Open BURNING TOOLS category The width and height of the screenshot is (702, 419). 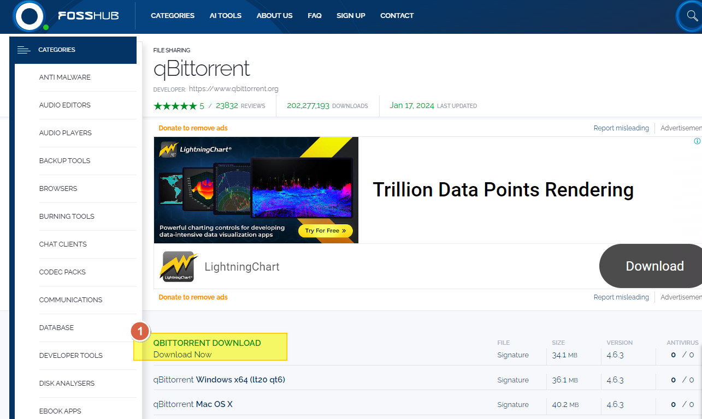(x=67, y=217)
